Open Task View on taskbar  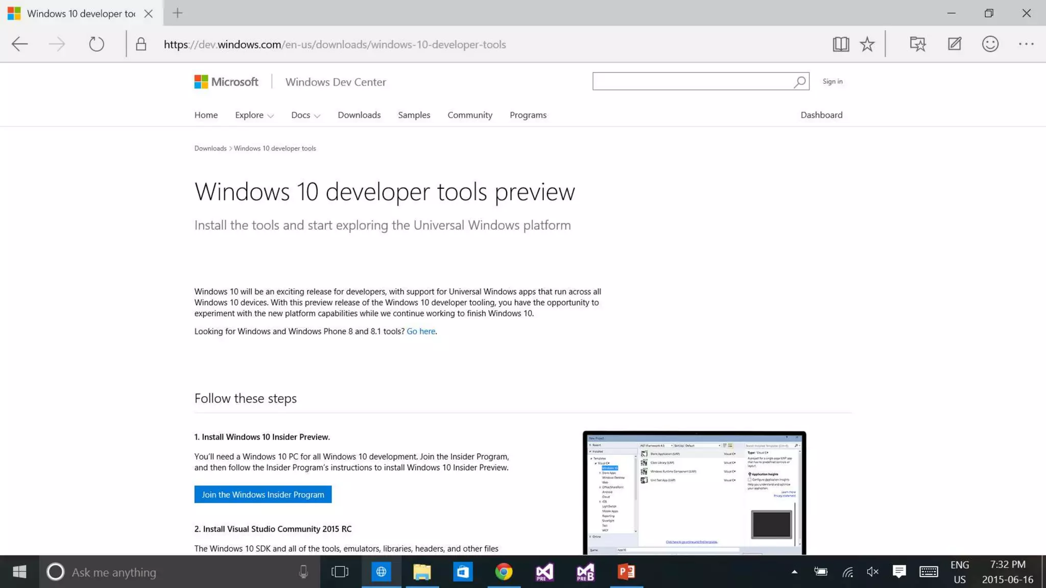(x=340, y=572)
